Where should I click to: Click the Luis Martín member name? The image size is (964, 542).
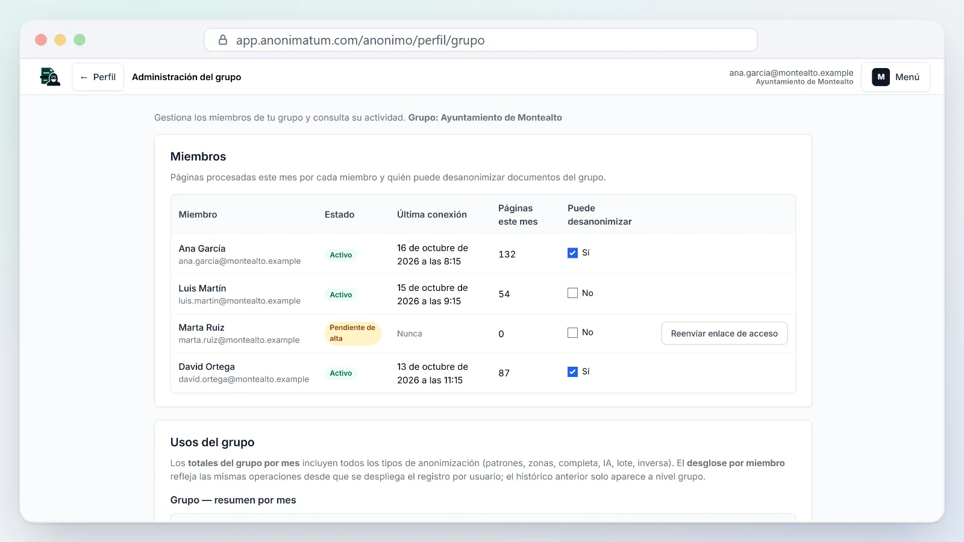coord(202,288)
